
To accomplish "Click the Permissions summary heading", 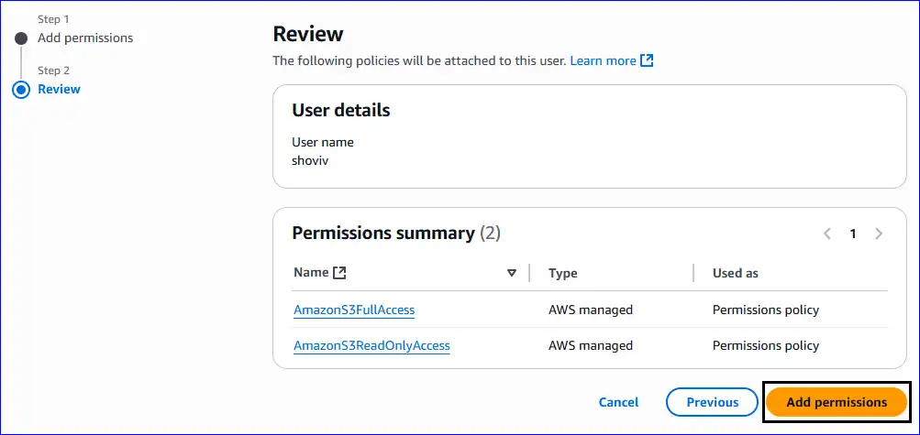I will [x=396, y=233].
